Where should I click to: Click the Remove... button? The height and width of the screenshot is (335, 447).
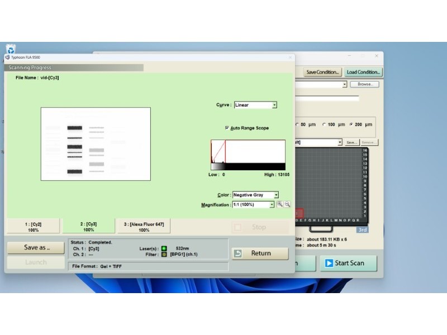click(x=369, y=142)
